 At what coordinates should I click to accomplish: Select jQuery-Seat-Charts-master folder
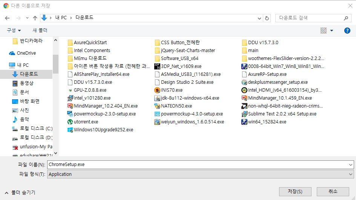[x=185, y=51]
